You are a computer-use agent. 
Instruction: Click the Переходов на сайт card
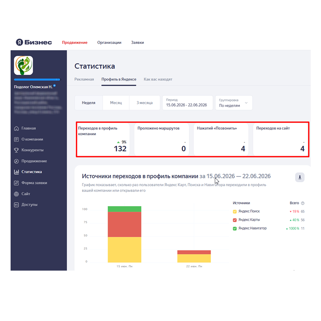point(281,139)
